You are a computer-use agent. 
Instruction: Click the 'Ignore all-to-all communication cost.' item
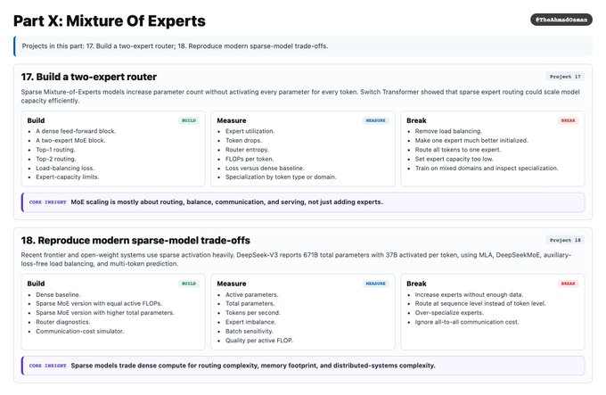pos(467,322)
